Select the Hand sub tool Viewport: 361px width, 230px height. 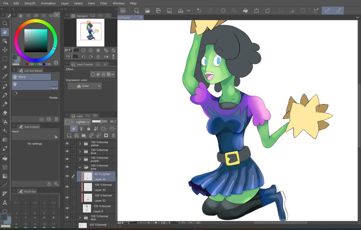point(35,85)
